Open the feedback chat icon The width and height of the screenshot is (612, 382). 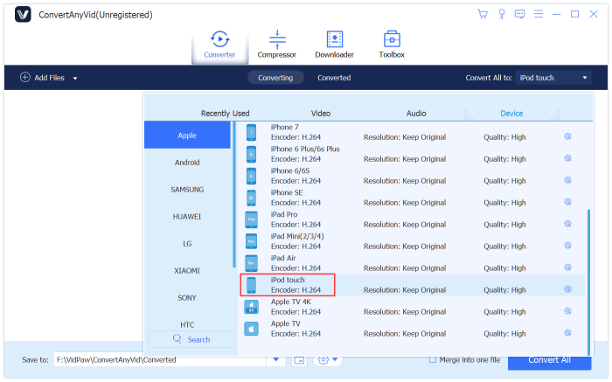[519, 14]
